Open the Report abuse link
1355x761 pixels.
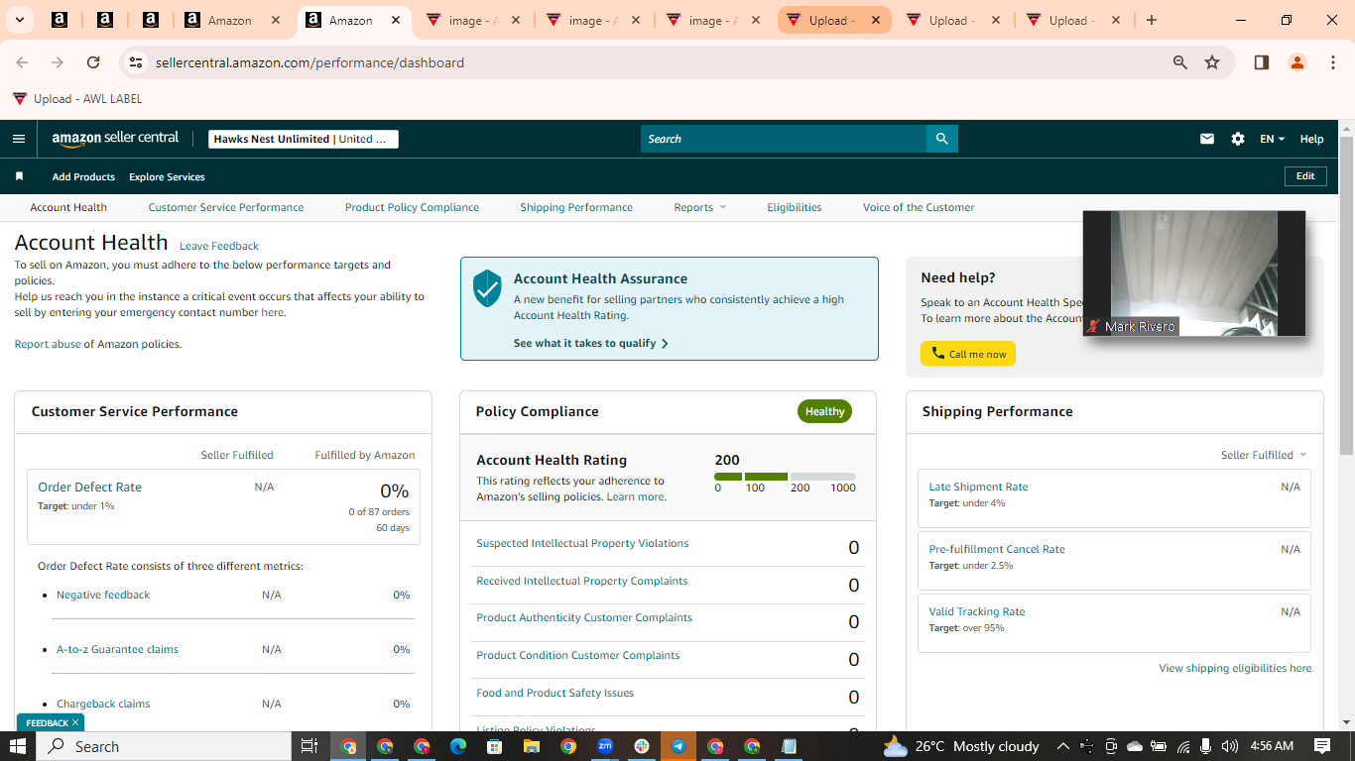tap(48, 344)
